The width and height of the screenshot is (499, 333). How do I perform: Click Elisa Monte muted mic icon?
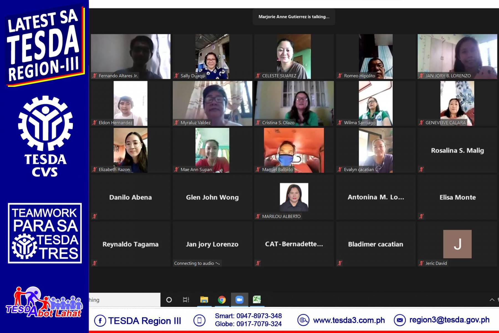click(421, 216)
